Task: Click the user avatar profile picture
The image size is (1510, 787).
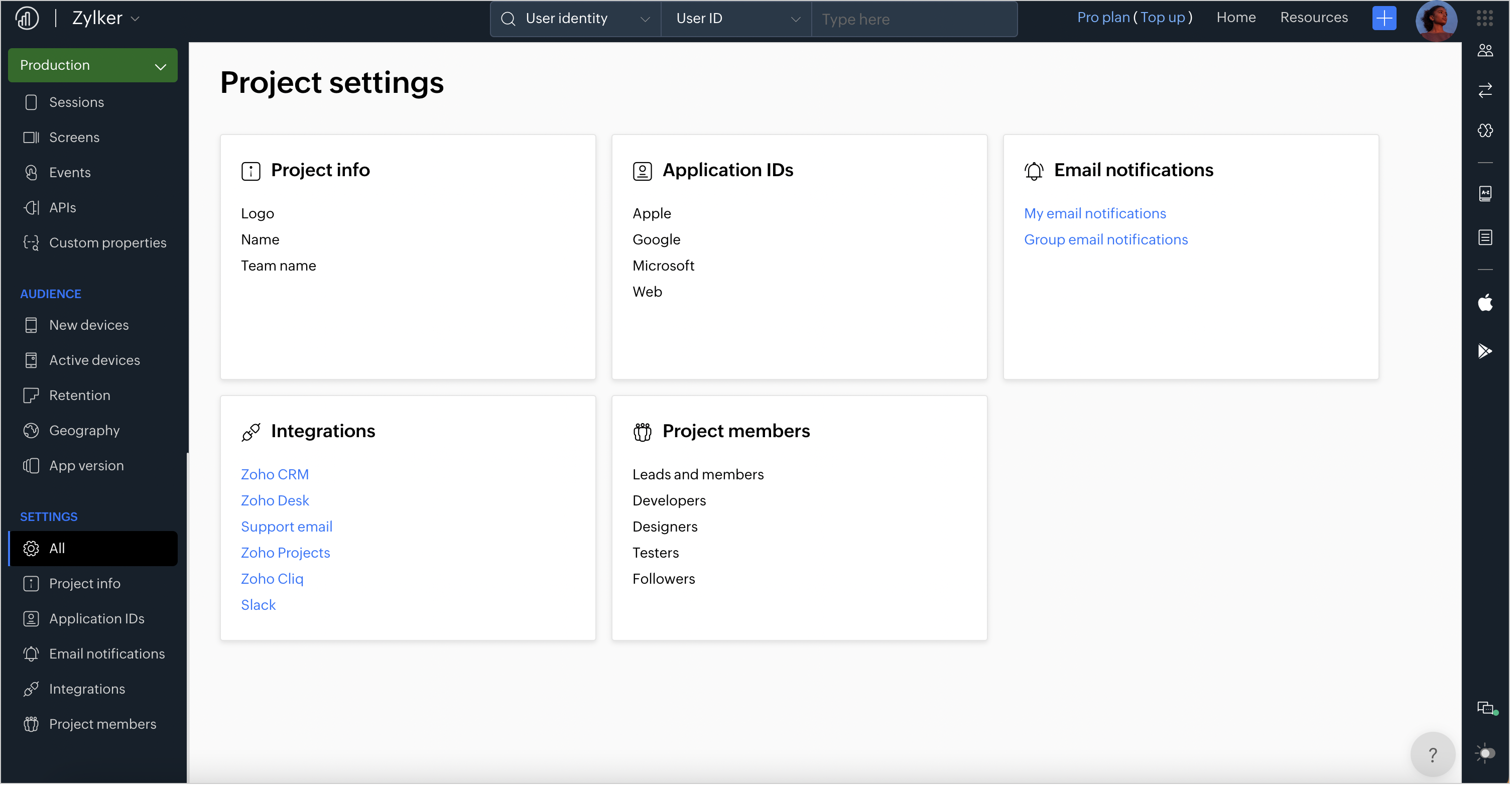Action: (x=1436, y=20)
